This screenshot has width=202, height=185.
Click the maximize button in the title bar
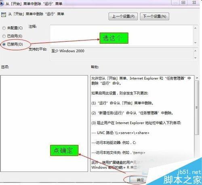pyautogui.click(x=183, y=2)
